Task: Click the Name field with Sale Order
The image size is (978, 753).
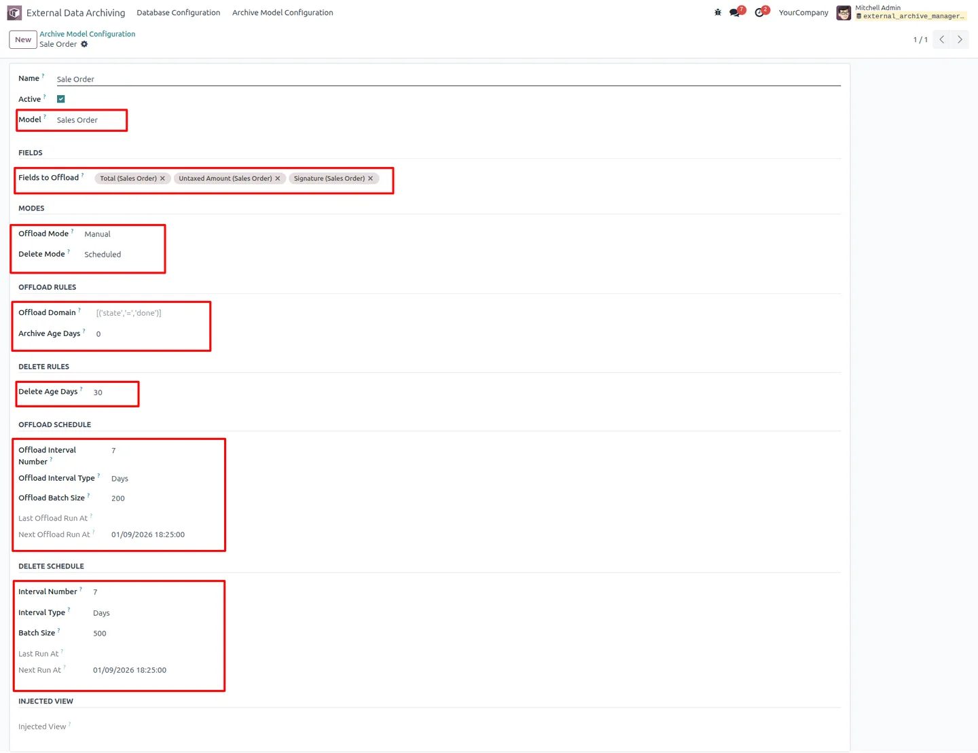Action: click(448, 79)
